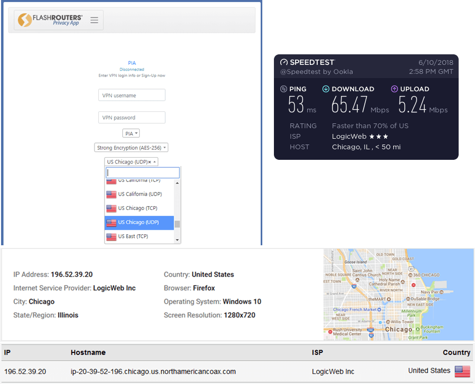Collapse the US Chicago (UDP) server dropdown
The image size is (475, 384).
click(155, 162)
